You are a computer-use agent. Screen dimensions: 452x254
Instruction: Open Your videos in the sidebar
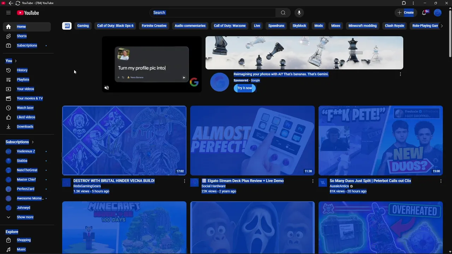(x=27, y=89)
